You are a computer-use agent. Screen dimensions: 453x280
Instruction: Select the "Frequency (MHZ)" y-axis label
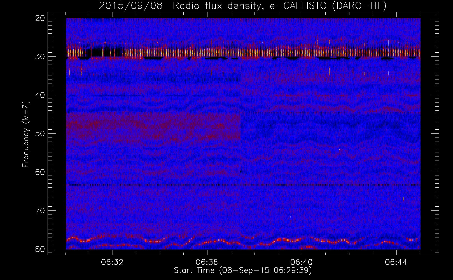26,134
